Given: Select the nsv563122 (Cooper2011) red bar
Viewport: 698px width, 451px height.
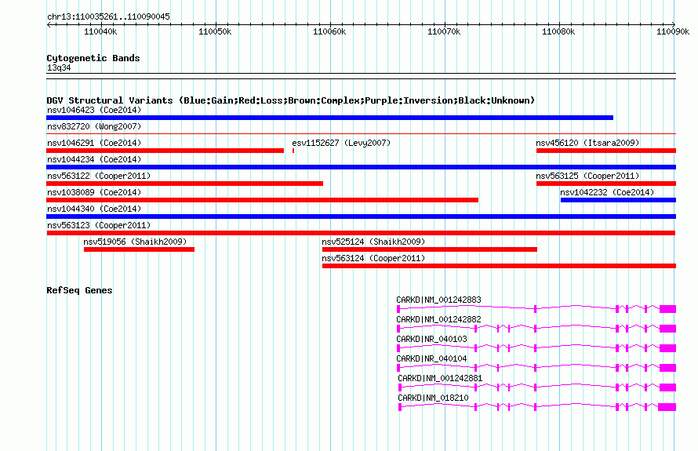Looking at the screenshot, I should coord(185,184).
